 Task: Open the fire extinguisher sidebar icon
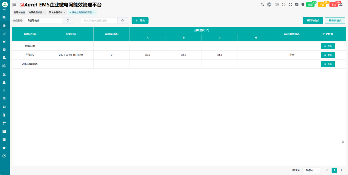4,115
